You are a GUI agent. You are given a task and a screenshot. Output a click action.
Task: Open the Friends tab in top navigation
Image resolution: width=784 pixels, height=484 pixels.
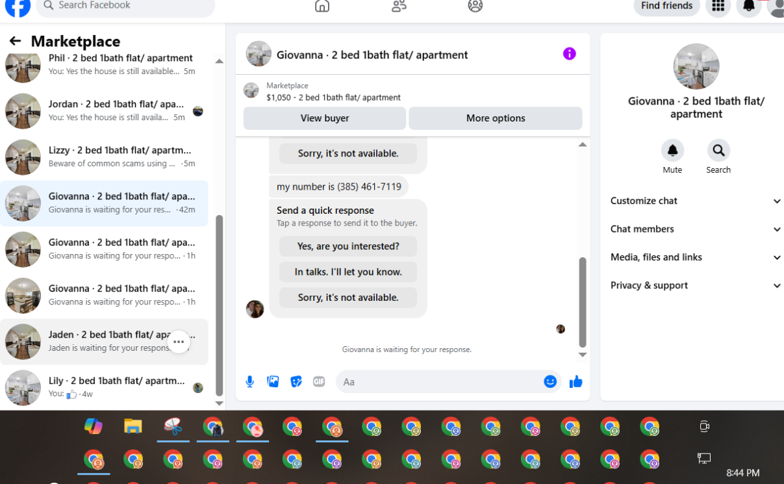[x=399, y=6]
